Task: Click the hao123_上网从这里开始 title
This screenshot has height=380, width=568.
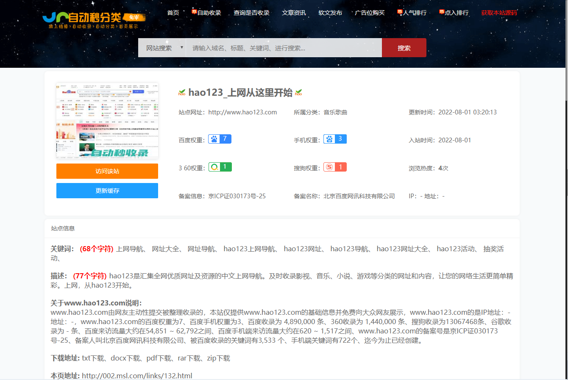Action: point(240,92)
